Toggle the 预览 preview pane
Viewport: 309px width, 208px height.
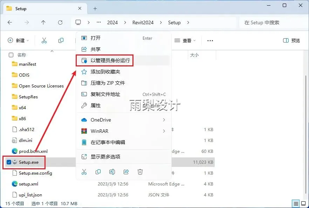(291, 40)
